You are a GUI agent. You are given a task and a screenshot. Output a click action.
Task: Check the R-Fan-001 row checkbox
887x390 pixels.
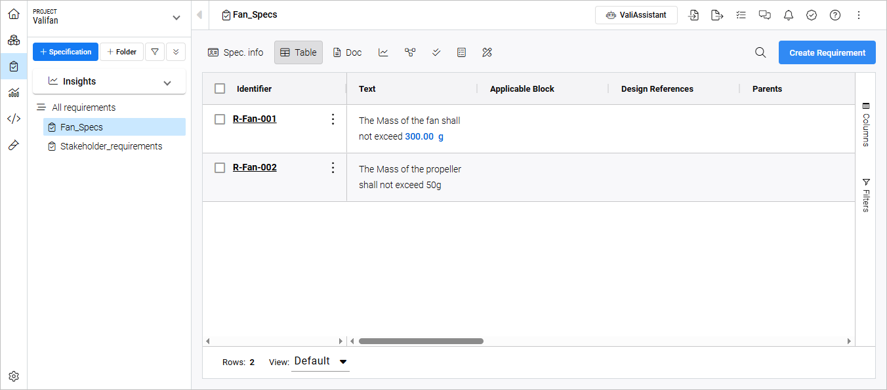[x=220, y=119]
